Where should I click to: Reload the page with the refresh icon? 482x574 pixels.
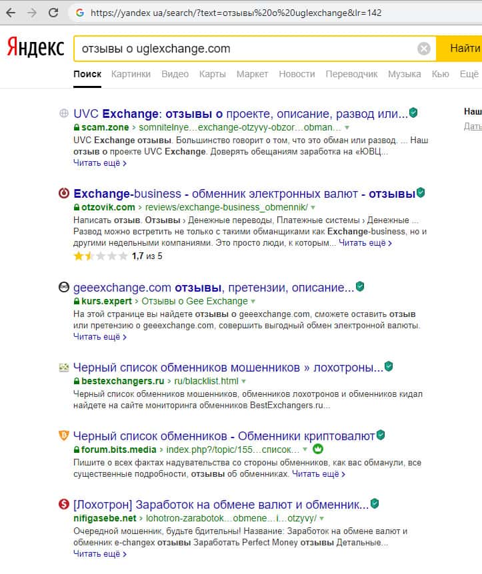pyautogui.click(x=53, y=13)
